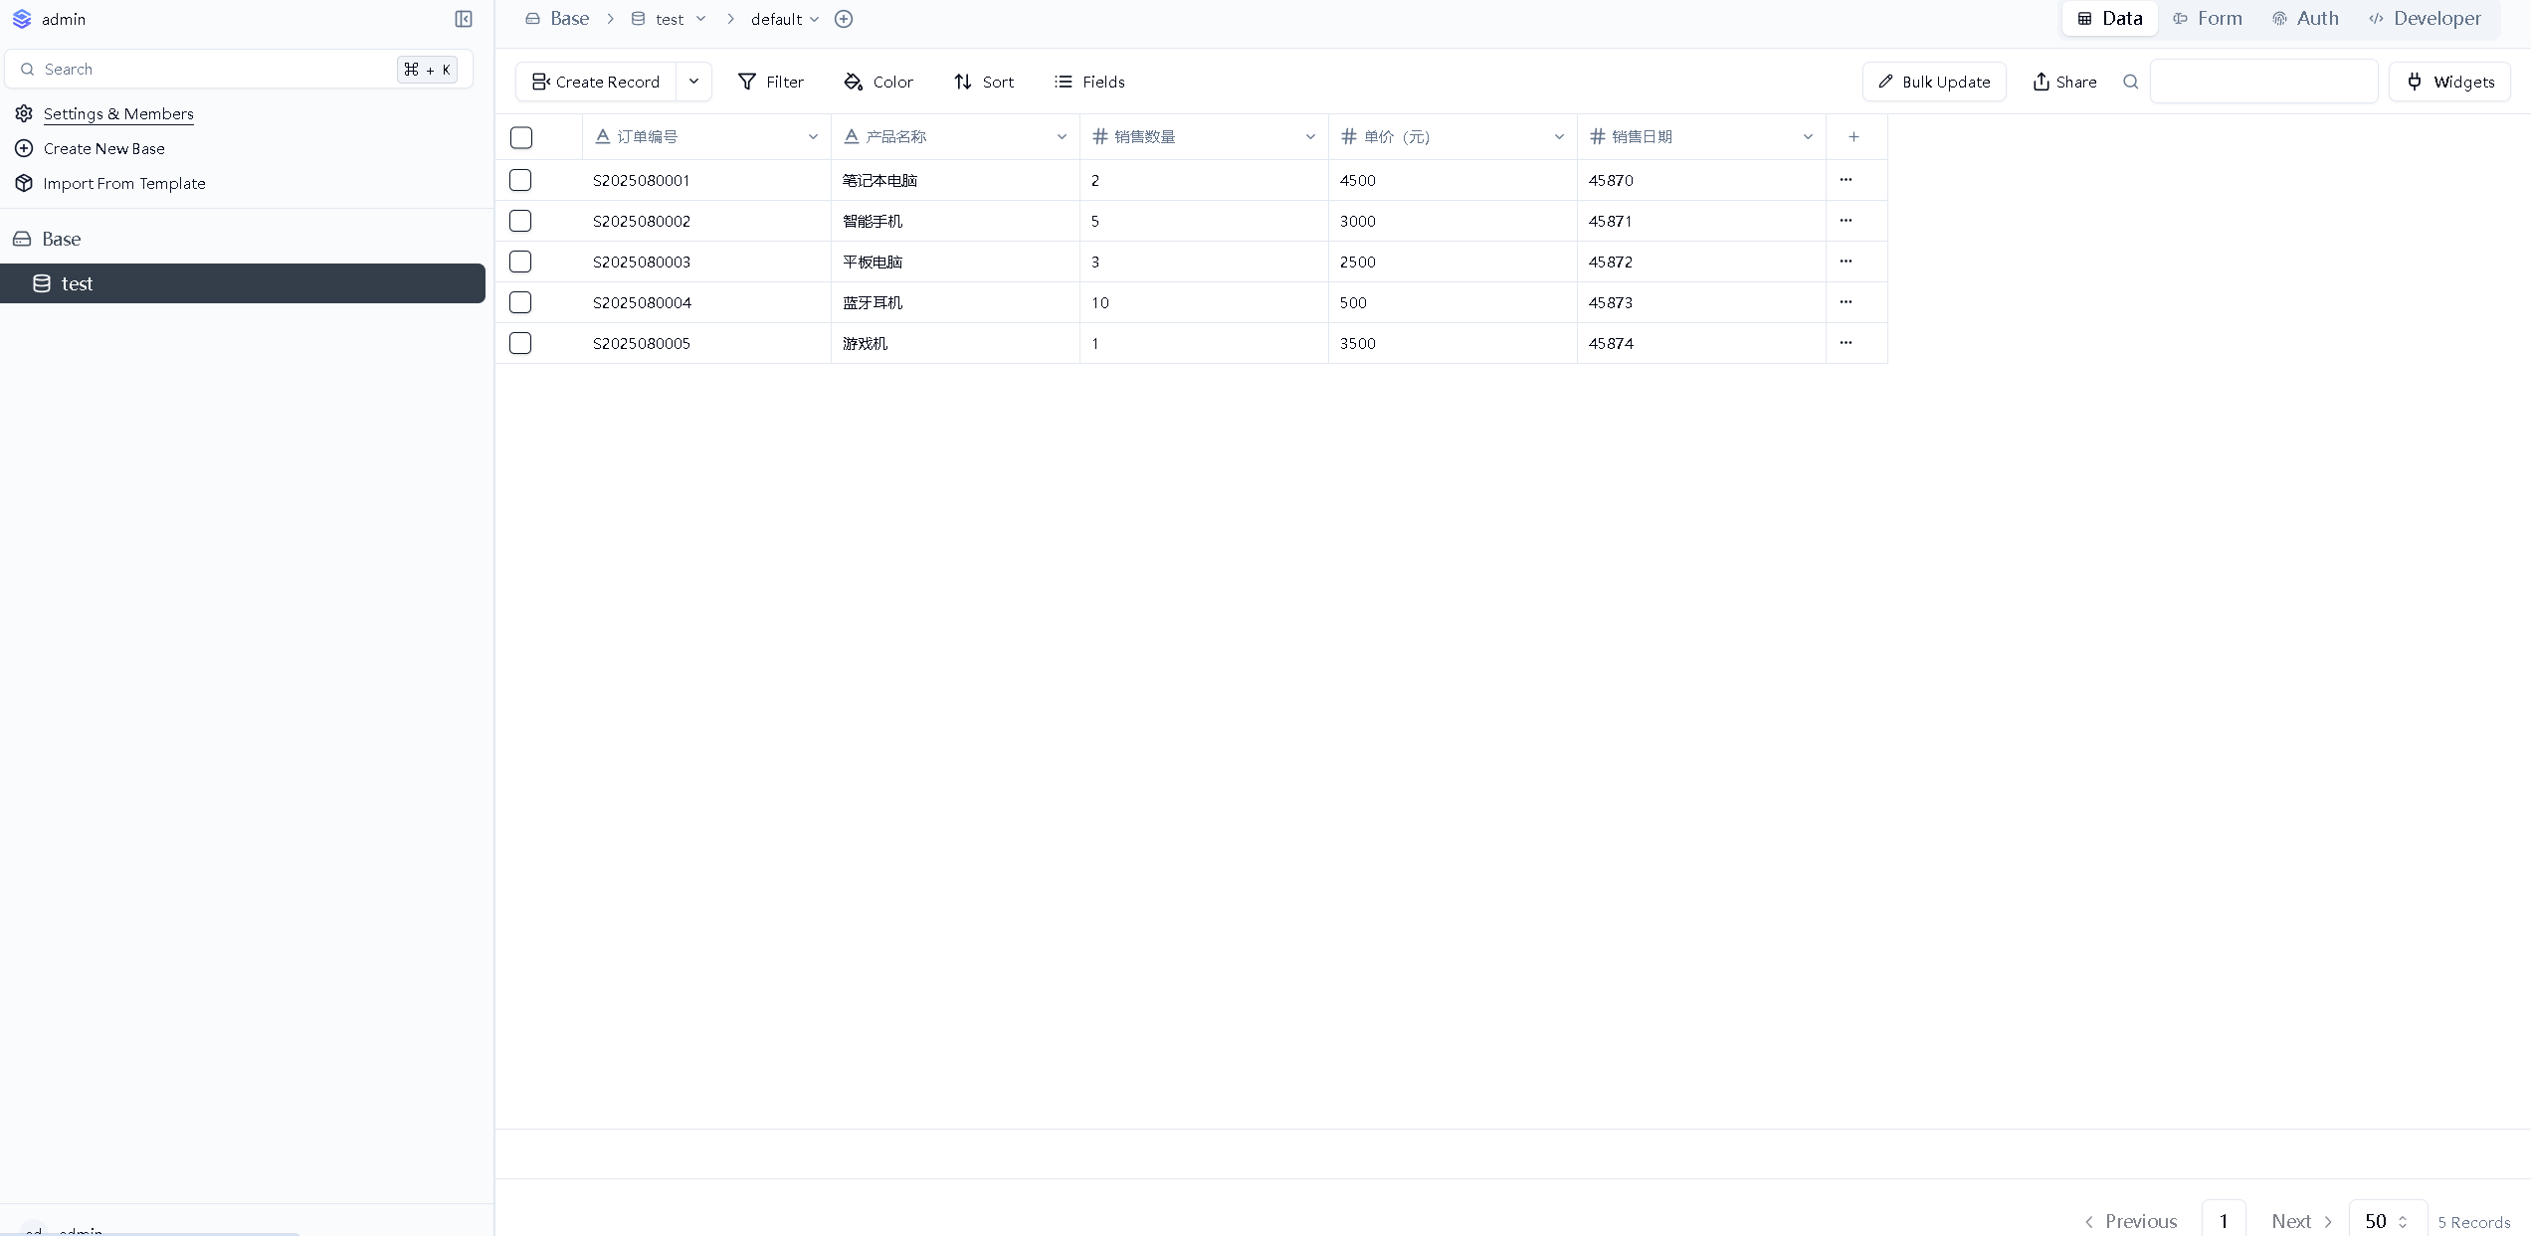Open Settings & Members link
This screenshot has height=1236, width=2531.
click(x=118, y=113)
